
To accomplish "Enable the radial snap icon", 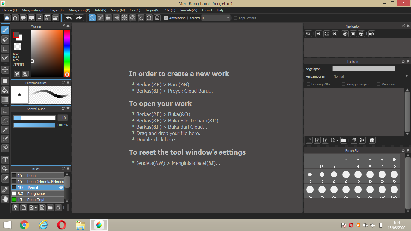I will (x=125, y=18).
